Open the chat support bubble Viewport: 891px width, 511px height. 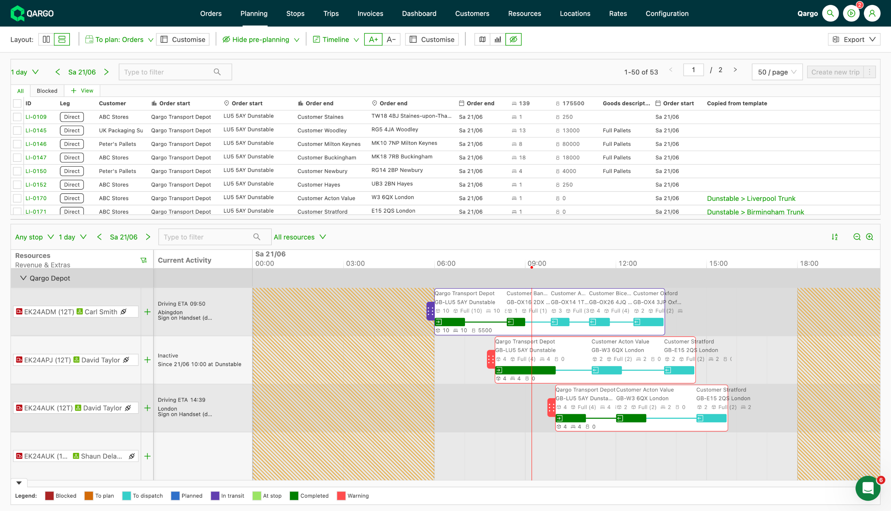[867, 488]
